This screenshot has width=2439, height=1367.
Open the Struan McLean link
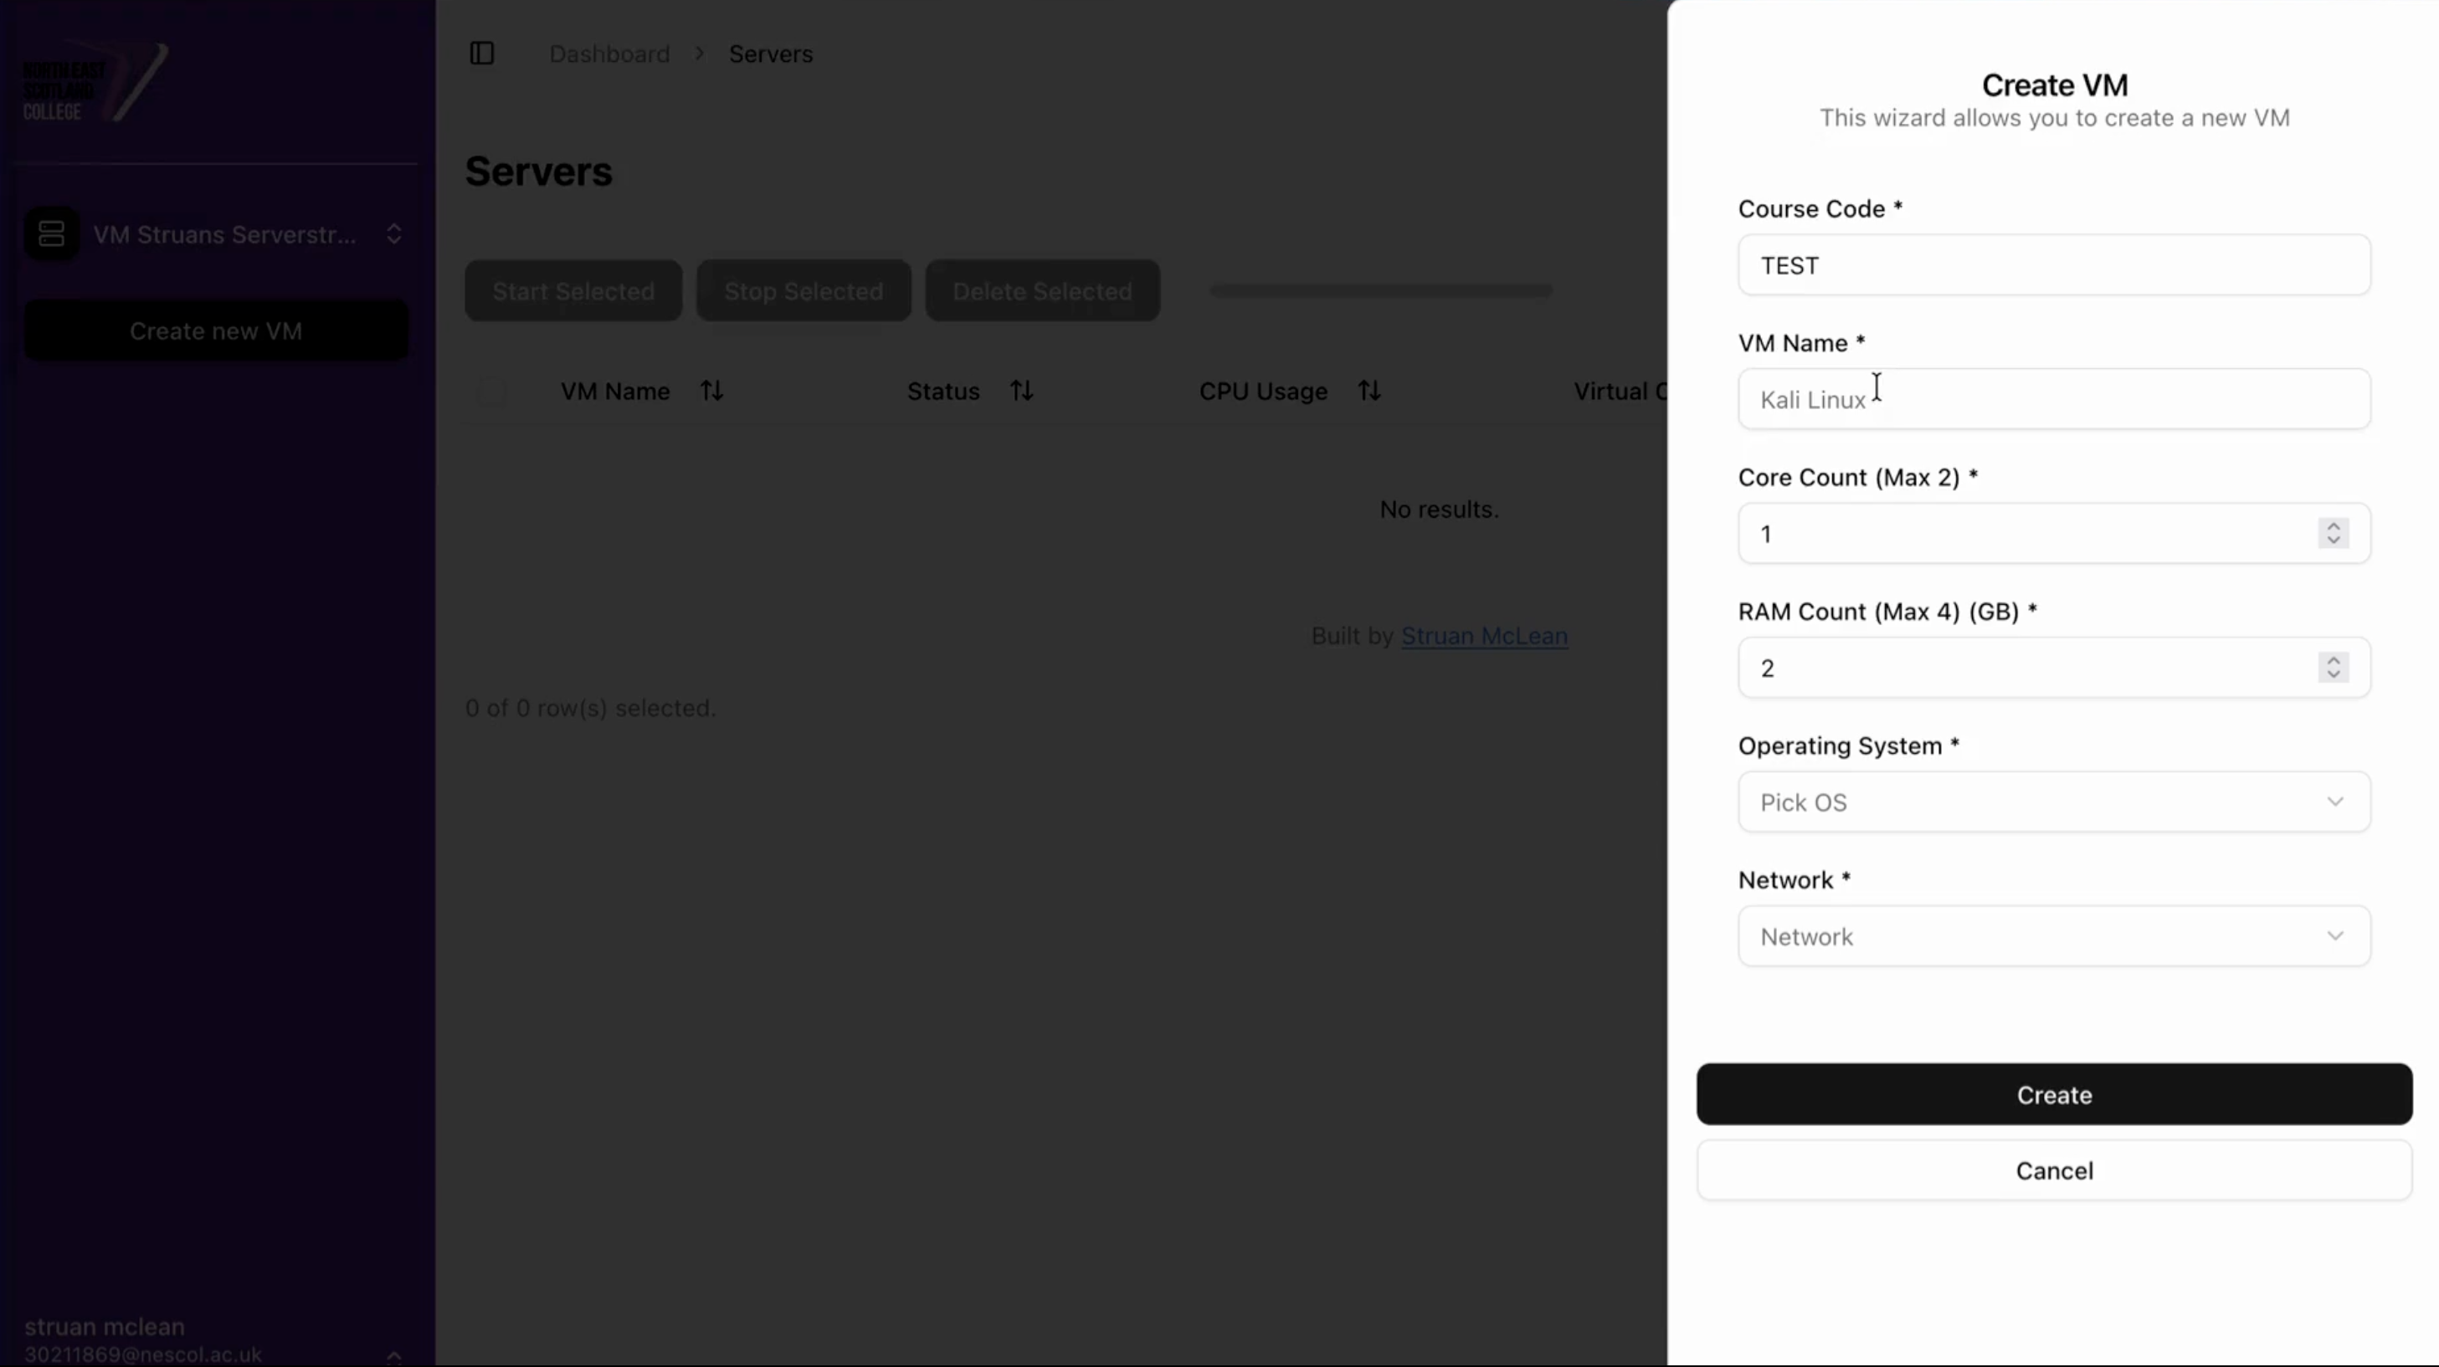1484,636
